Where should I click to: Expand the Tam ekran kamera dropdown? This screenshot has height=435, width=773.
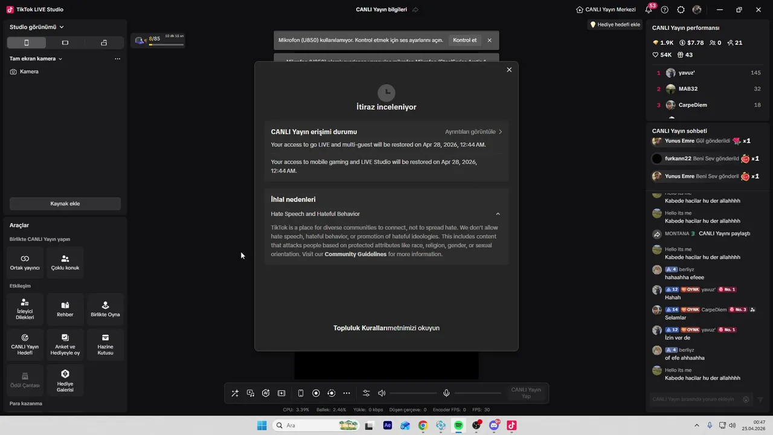tap(36, 59)
